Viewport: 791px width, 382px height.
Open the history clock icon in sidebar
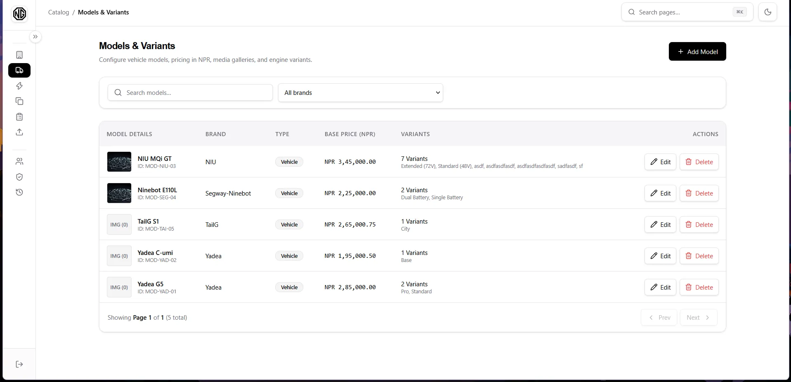coord(19,192)
